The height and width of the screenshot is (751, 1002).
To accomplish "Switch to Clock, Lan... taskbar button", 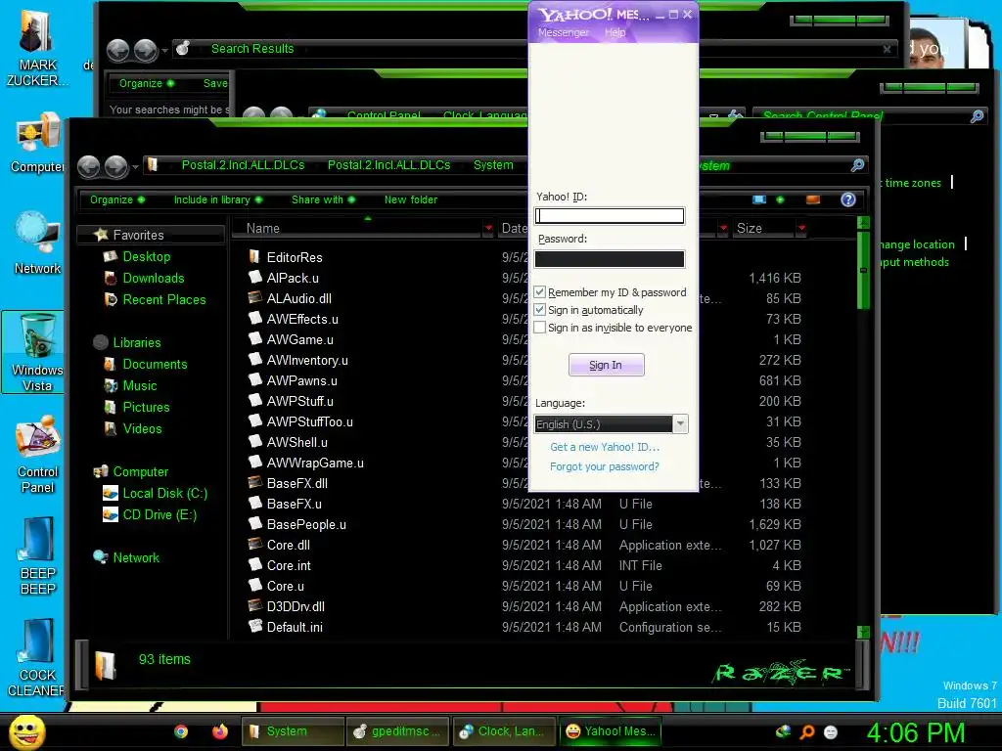I will (x=505, y=731).
